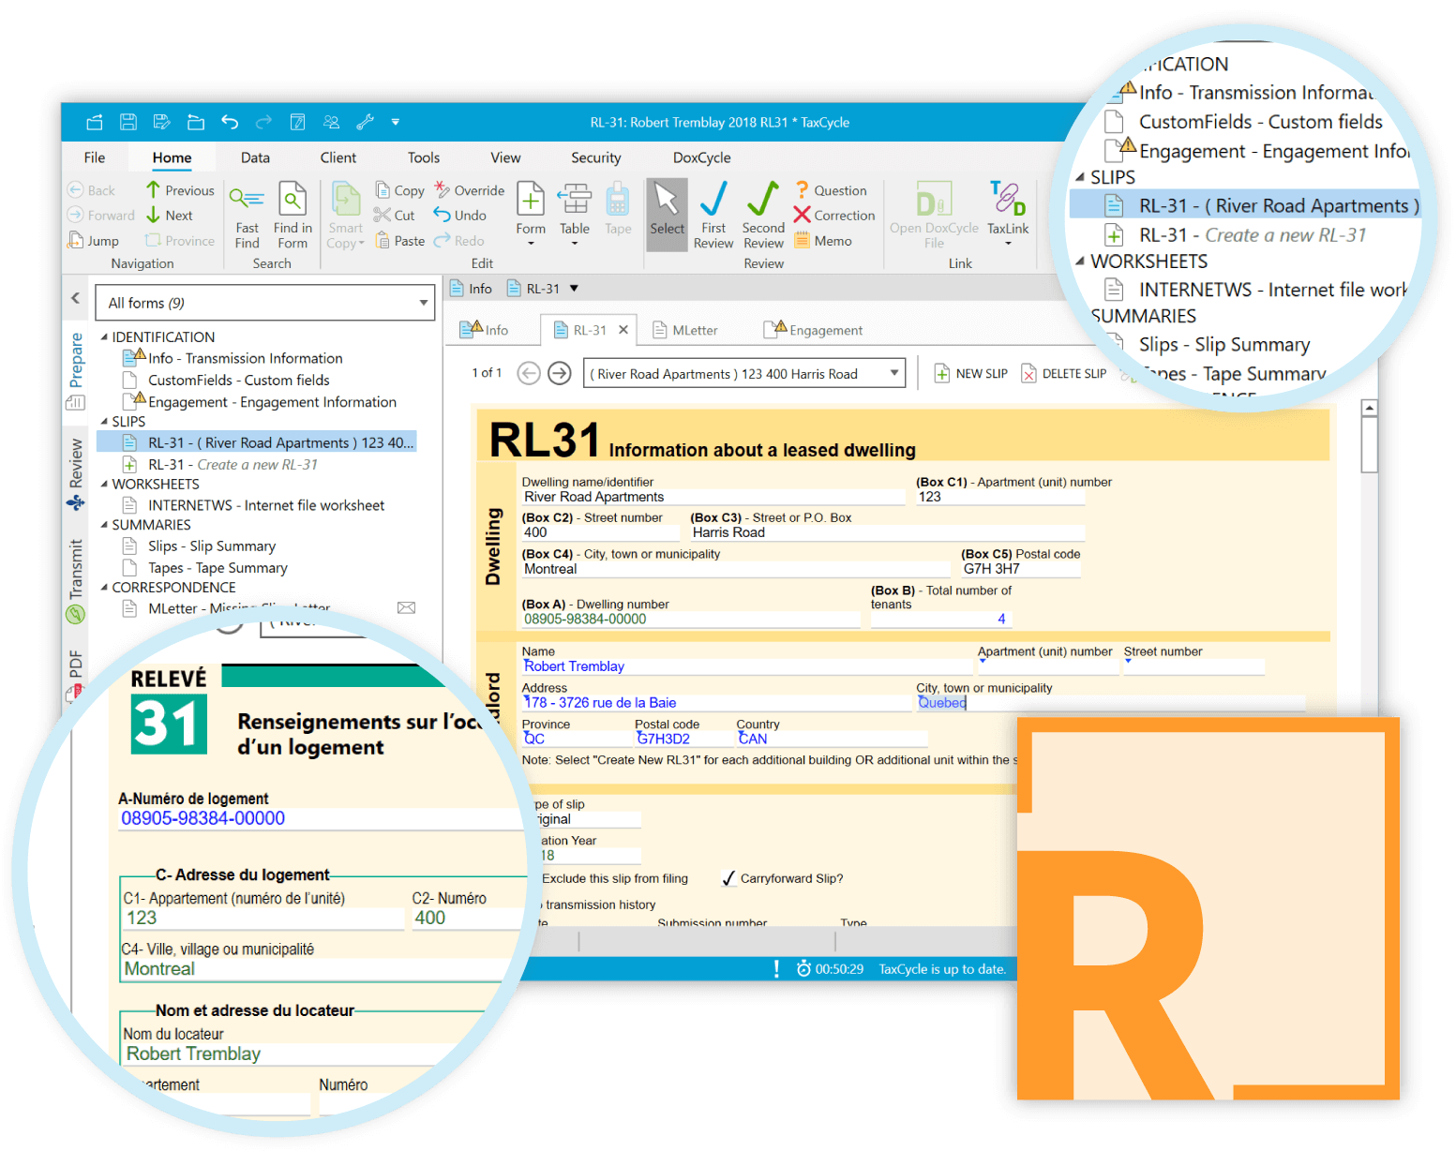Click NEW SLIP button

click(971, 374)
